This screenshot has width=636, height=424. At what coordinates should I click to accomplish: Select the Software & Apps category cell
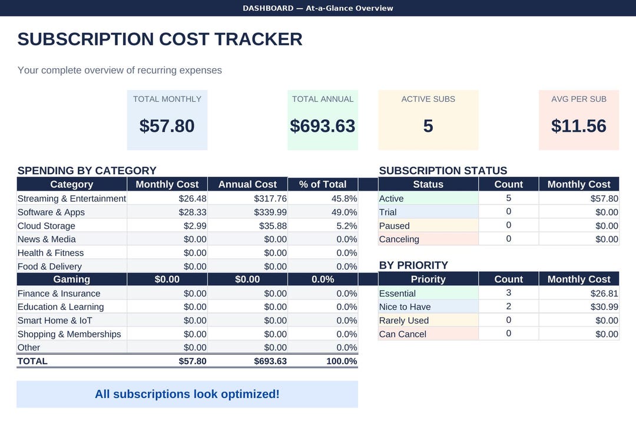72,212
